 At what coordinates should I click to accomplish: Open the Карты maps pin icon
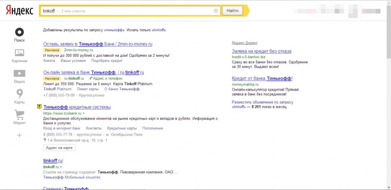click(20, 94)
